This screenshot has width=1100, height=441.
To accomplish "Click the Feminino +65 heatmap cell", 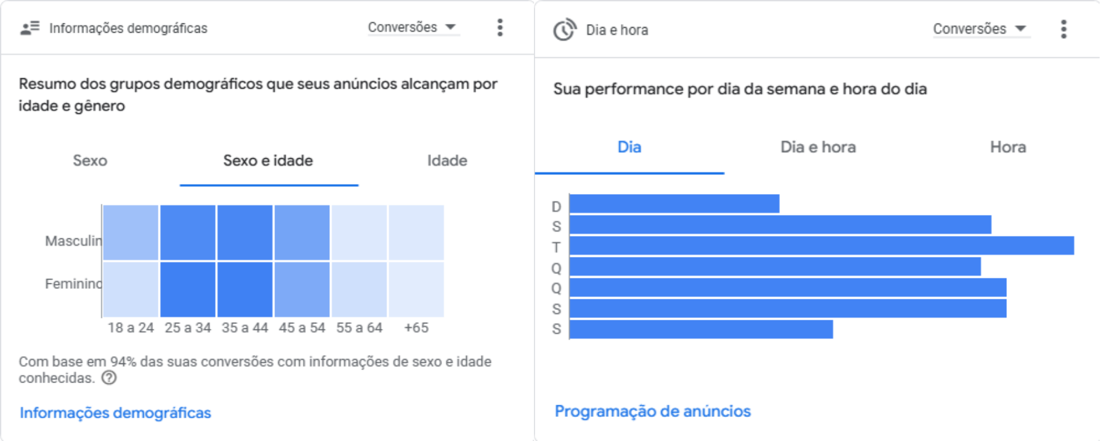I will click(416, 289).
